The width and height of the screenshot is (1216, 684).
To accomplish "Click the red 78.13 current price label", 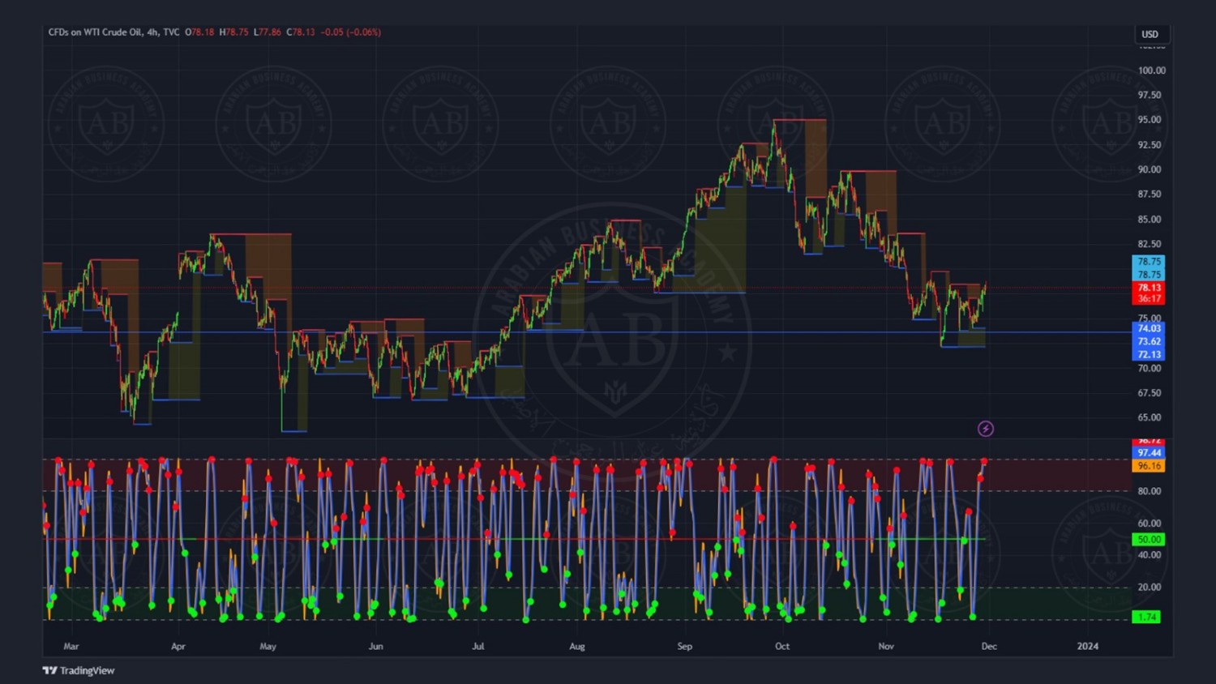I will tap(1148, 288).
